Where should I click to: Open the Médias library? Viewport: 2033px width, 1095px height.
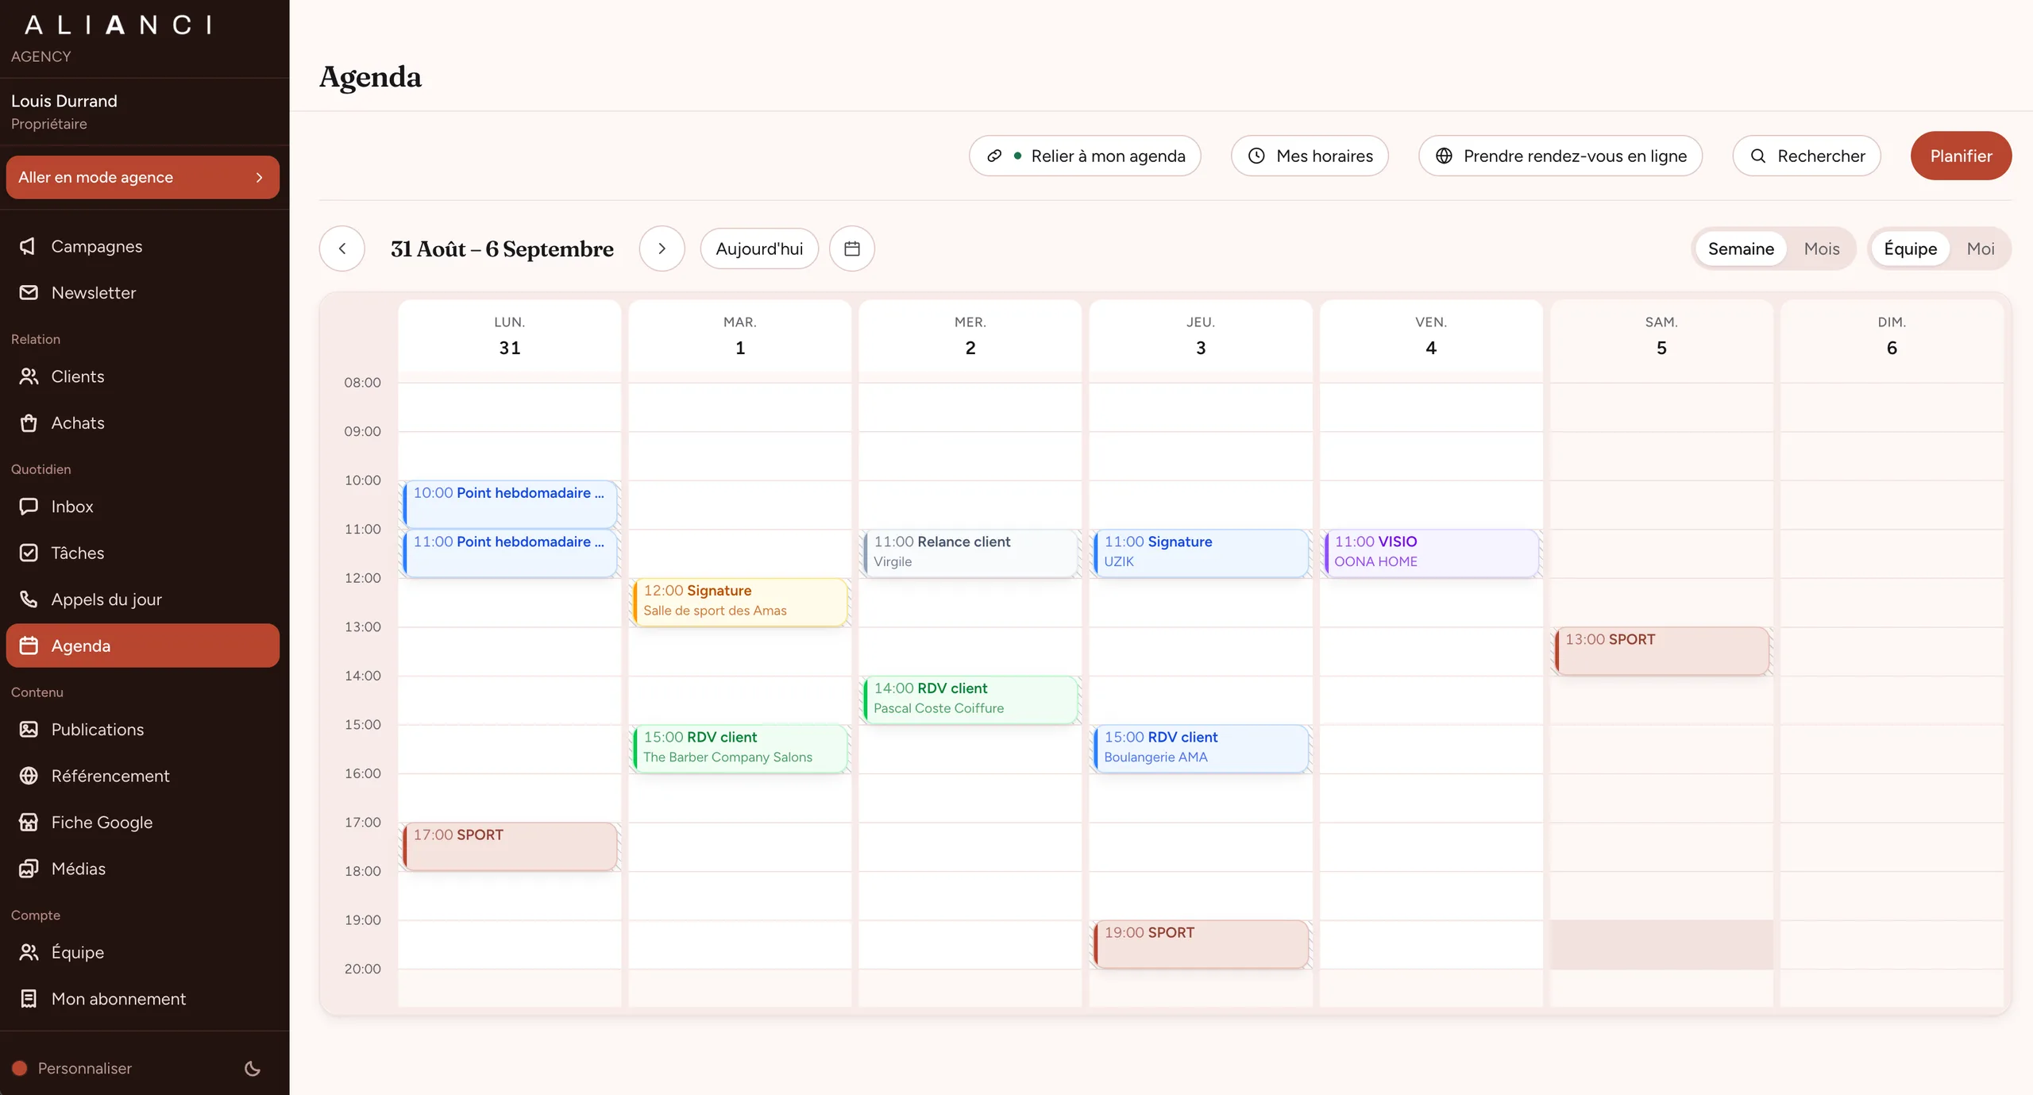[143, 869]
